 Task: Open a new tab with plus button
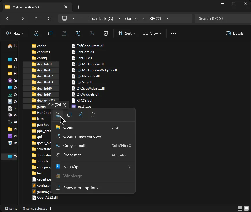(78, 7)
